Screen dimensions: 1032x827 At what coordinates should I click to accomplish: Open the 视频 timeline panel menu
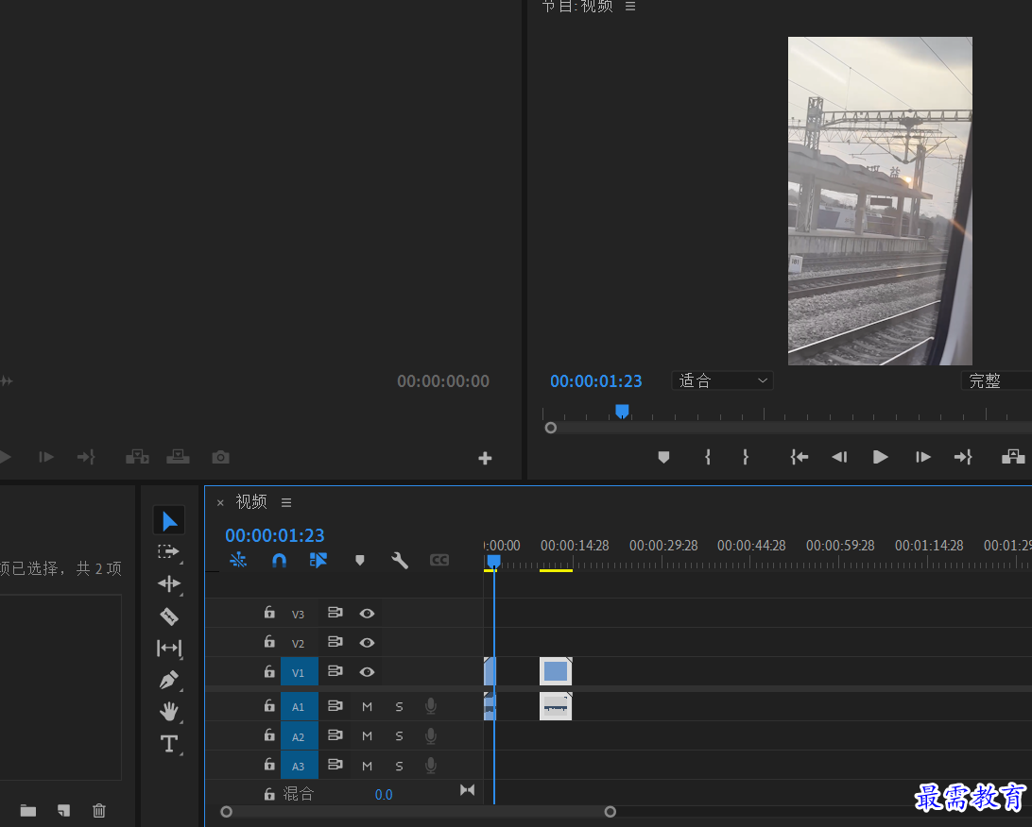click(286, 502)
